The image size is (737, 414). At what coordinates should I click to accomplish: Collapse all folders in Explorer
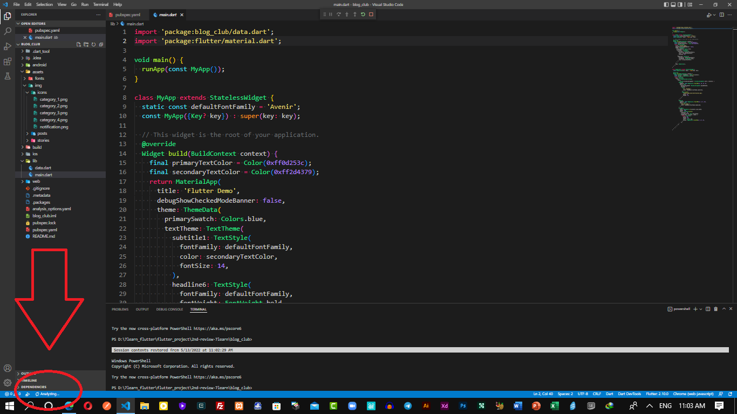coord(101,44)
